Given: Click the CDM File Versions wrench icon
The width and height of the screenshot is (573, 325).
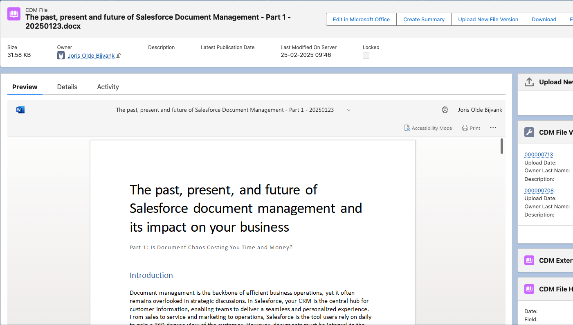Looking at the screenshot, I should 529,132.
